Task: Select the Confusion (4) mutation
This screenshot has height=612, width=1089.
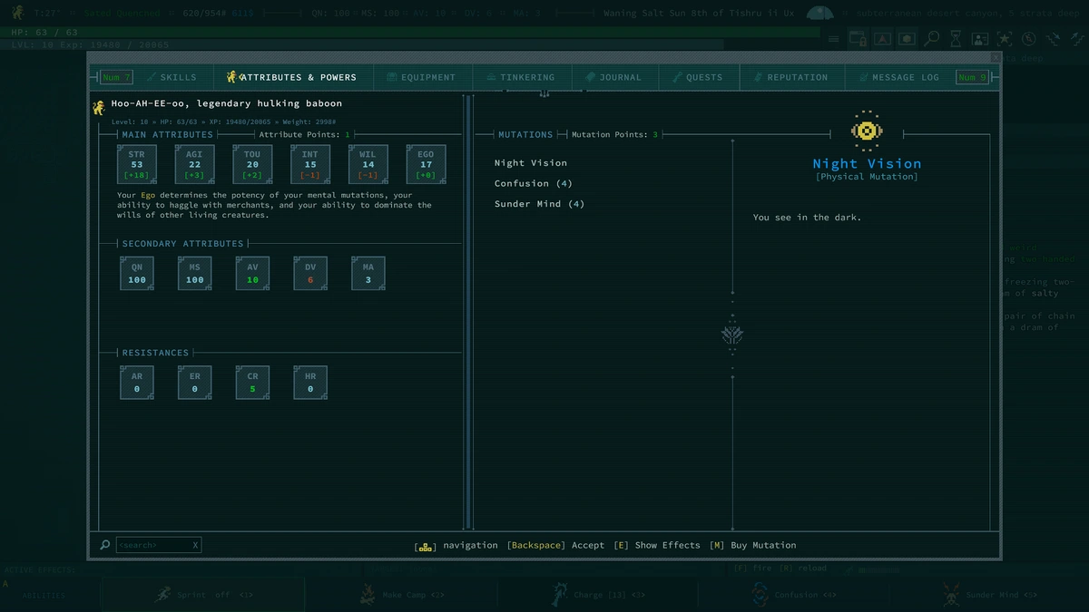Action: 533,183
